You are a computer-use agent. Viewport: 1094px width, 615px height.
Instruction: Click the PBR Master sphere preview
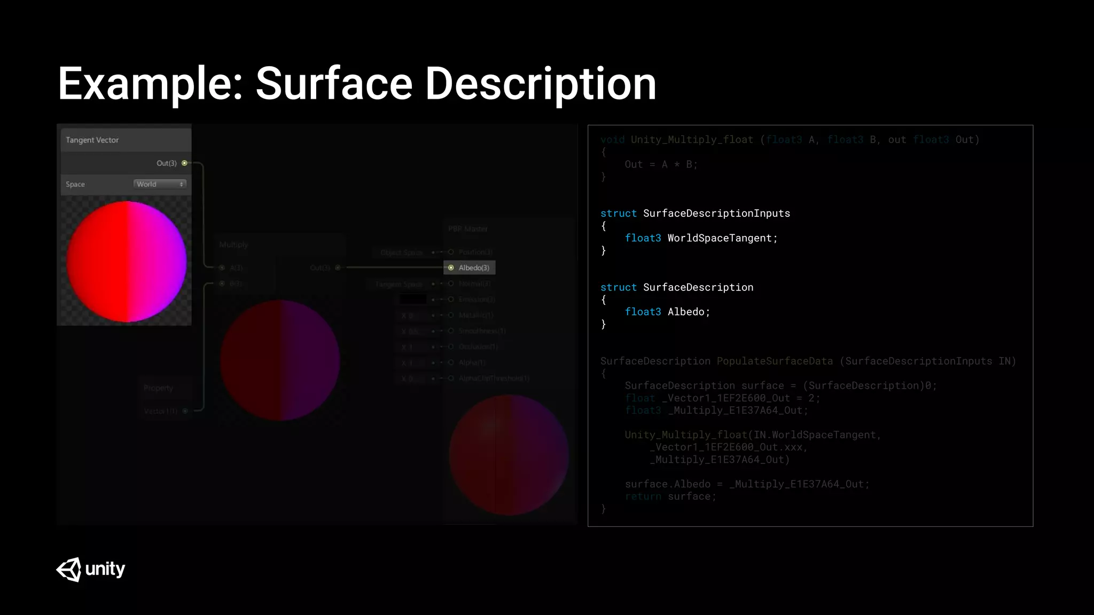509,455
